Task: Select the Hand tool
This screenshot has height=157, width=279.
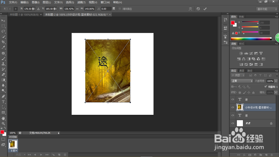Action: [x=3, y=118]
